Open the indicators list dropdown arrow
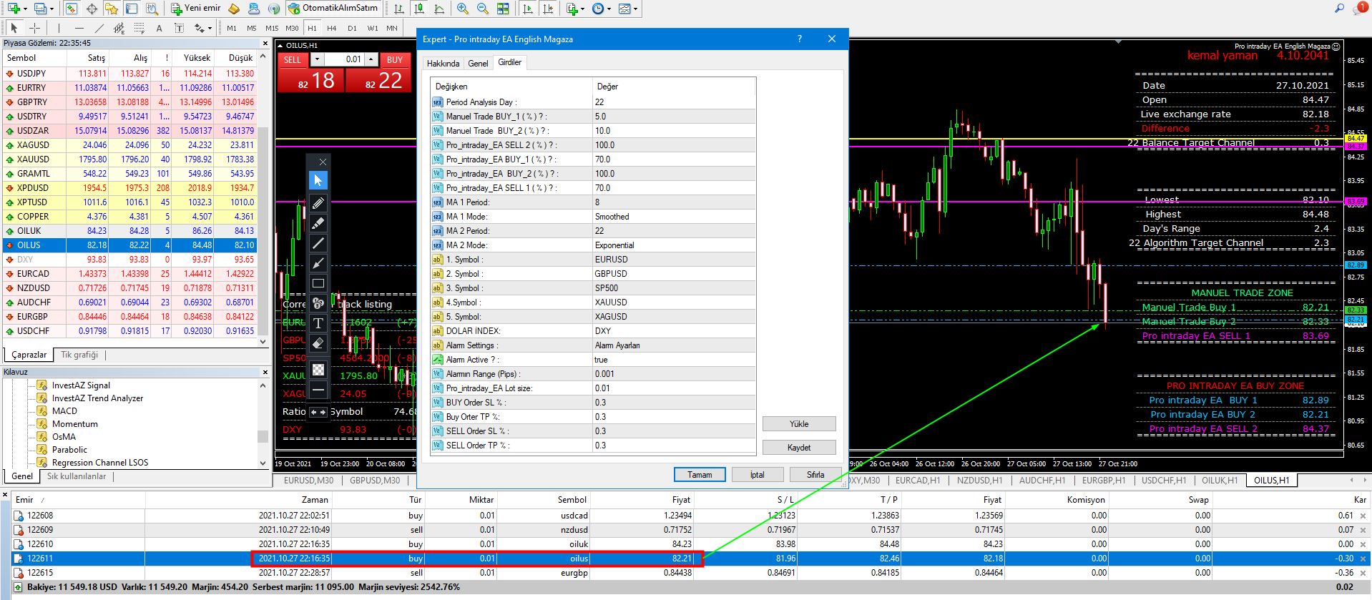 point(584,9)
